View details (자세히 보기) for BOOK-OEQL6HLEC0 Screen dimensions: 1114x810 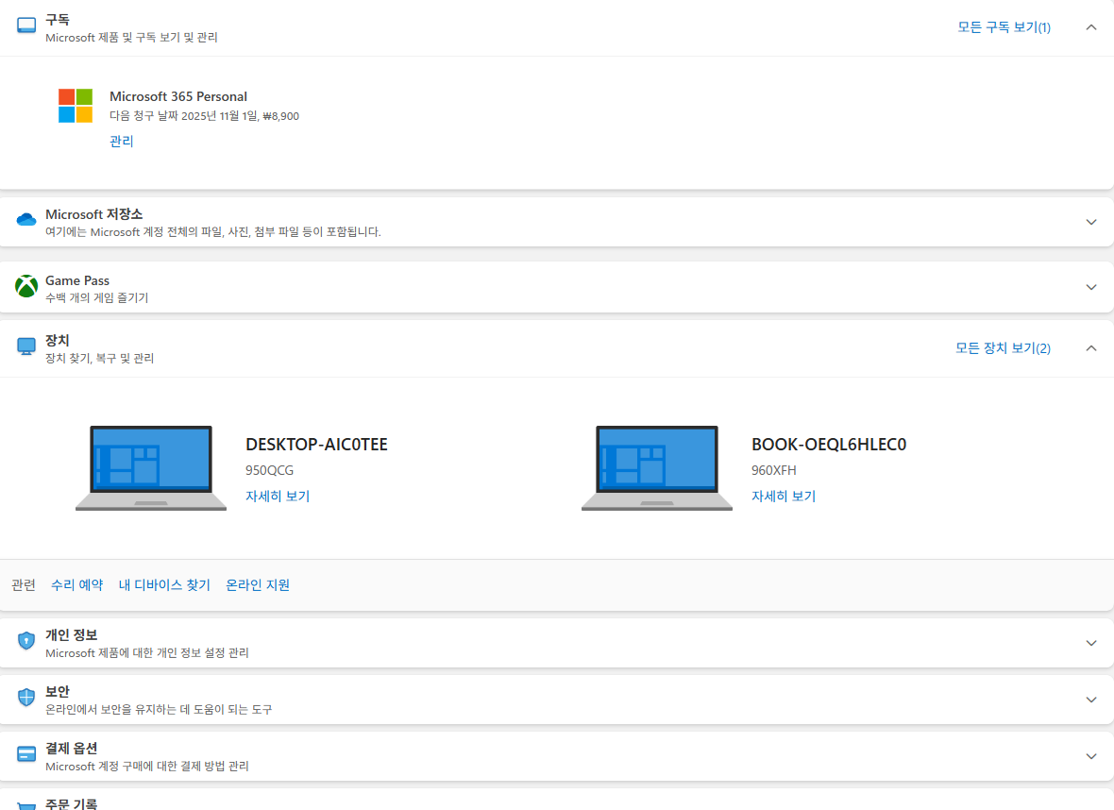click(784, 496)
